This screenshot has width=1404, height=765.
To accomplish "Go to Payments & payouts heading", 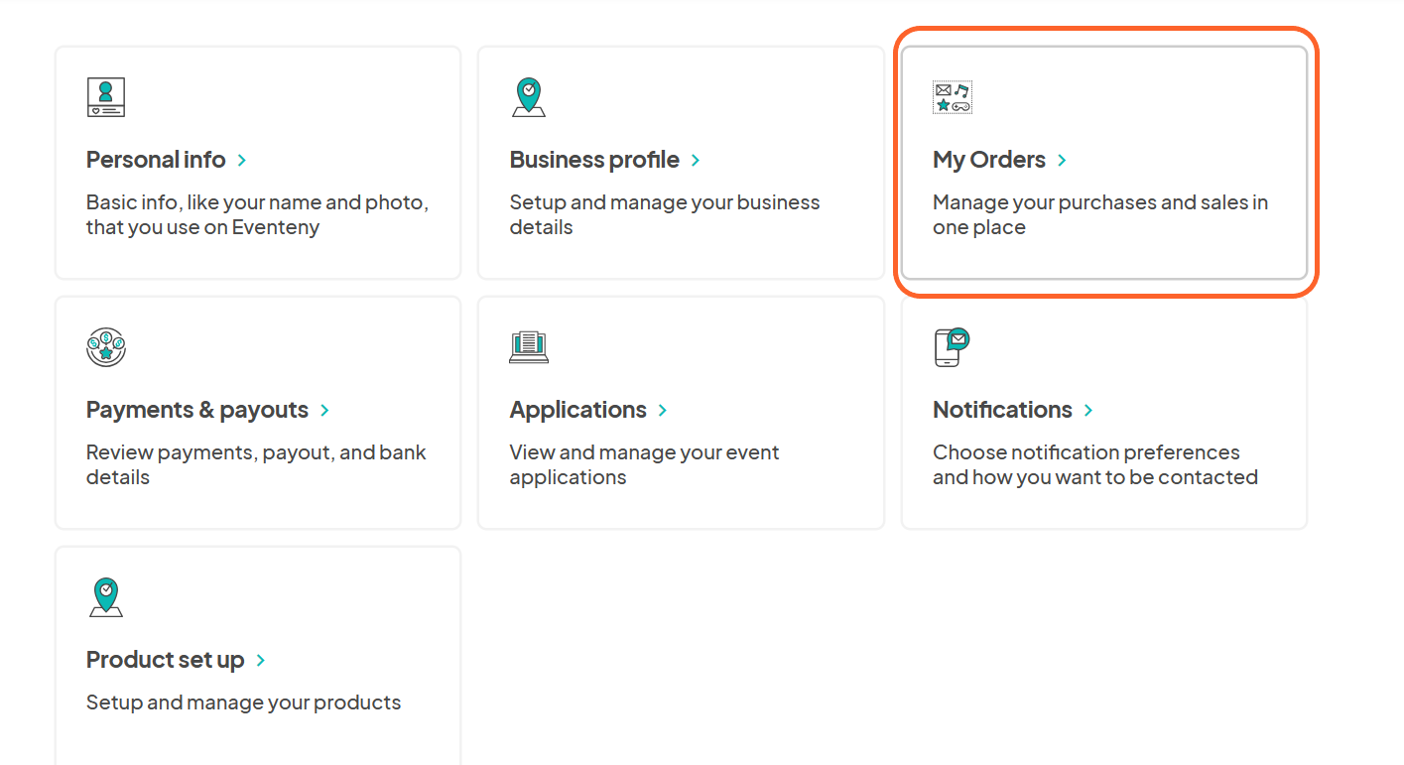I will (x=197, y=410).
